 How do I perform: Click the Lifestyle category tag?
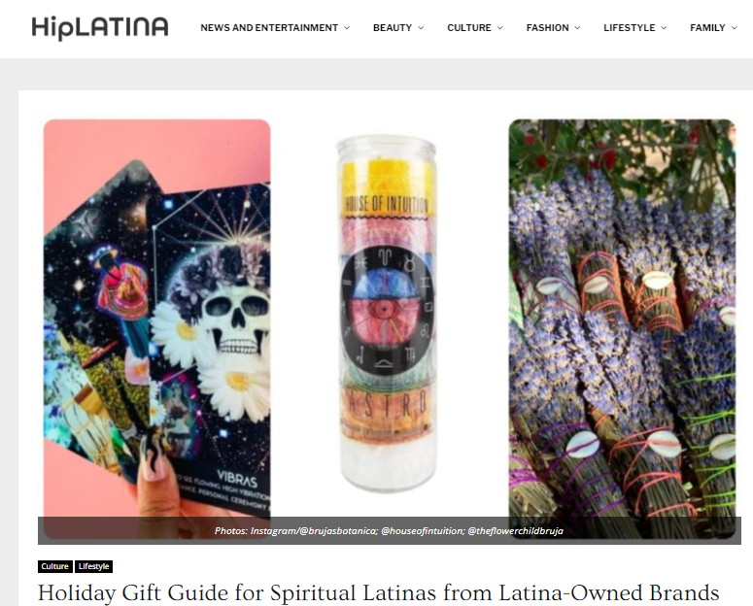93,566
